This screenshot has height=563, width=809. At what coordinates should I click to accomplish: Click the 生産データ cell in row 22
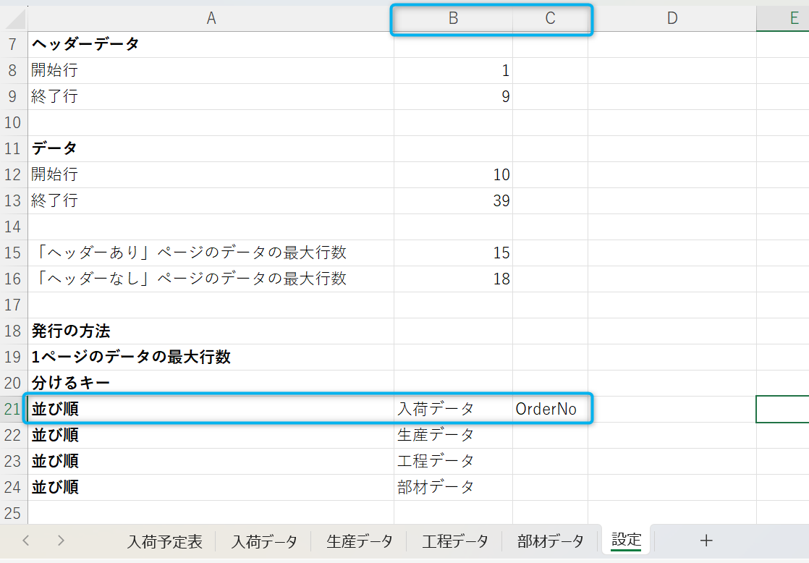click(453, 435)
